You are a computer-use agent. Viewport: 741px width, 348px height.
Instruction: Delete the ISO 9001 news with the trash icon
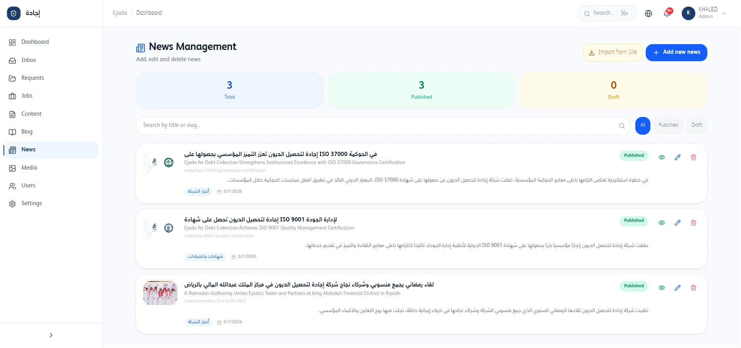693,223
